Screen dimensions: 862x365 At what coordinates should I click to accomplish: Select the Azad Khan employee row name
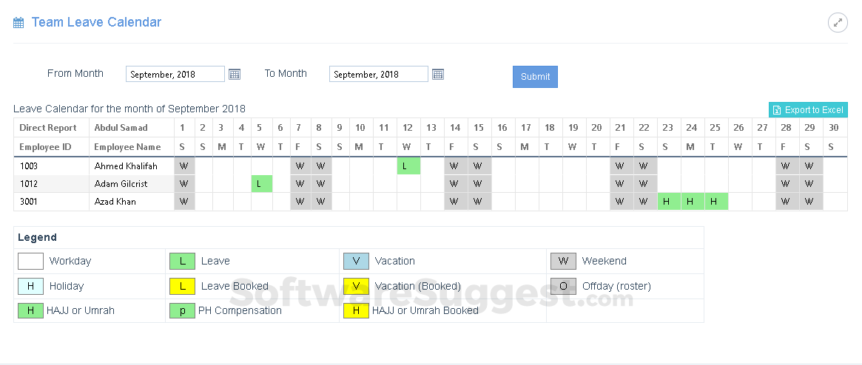[x=115, y=202]
